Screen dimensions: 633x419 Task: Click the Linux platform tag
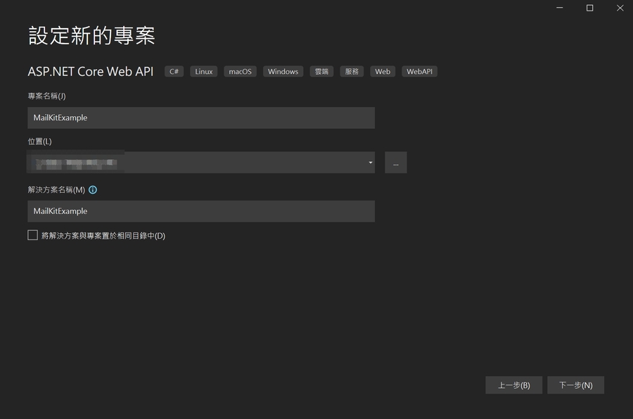click(203, 71)
